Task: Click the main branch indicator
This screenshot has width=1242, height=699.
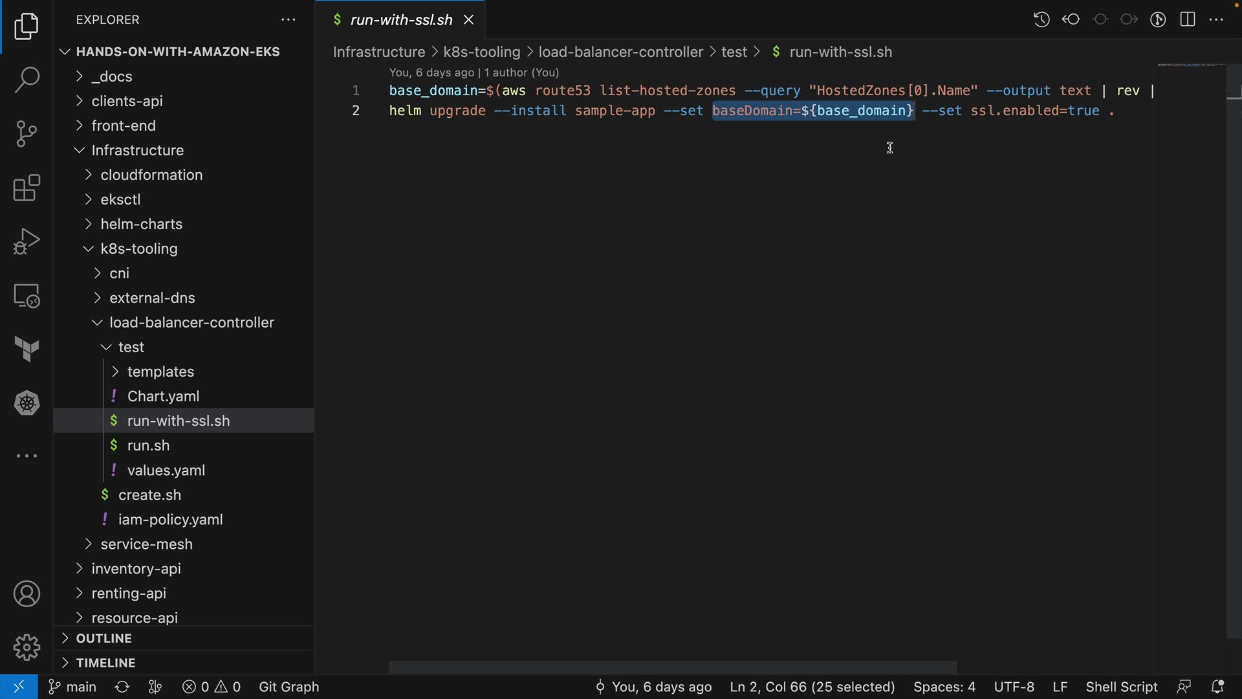Action: (73, 687)
